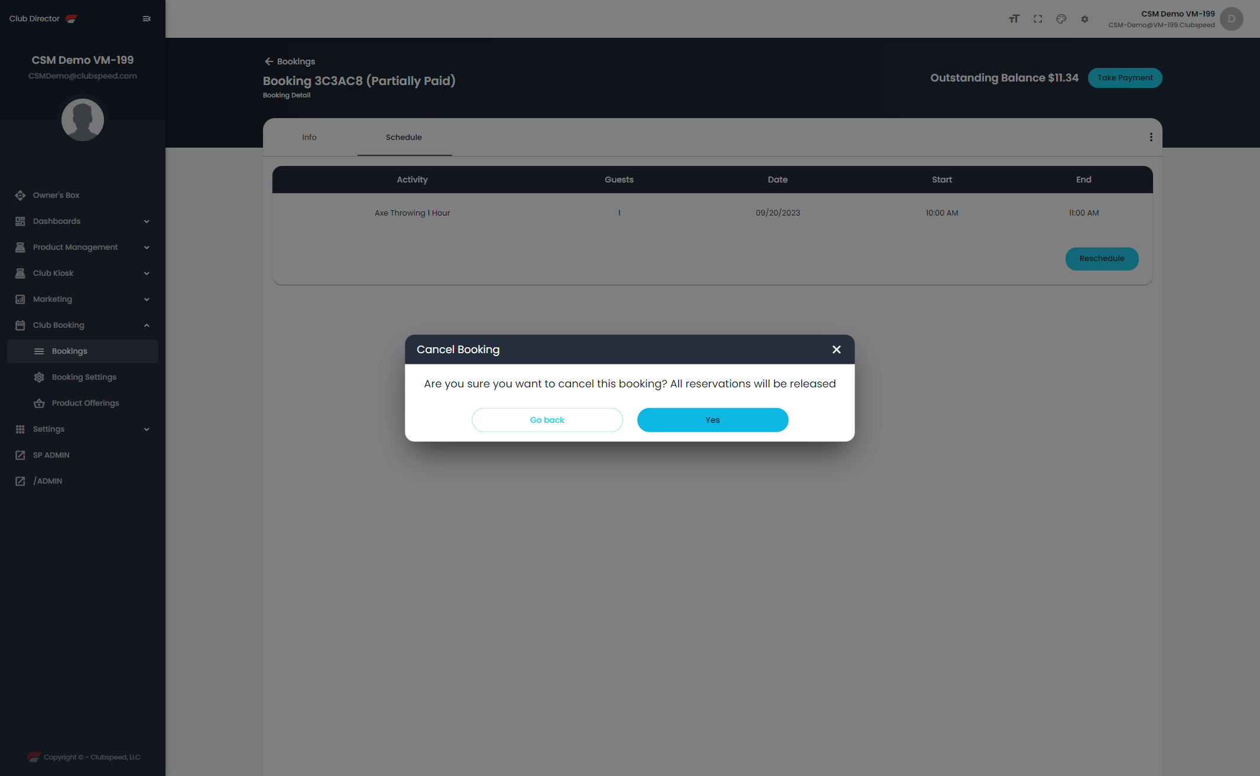Click the Axe Throwing 1 Hour activity cell

(x=413, y=213)
